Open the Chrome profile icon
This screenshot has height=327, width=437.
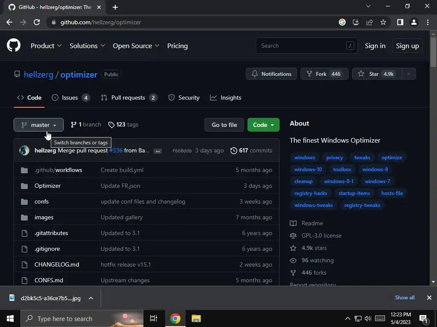click(414, 22)
